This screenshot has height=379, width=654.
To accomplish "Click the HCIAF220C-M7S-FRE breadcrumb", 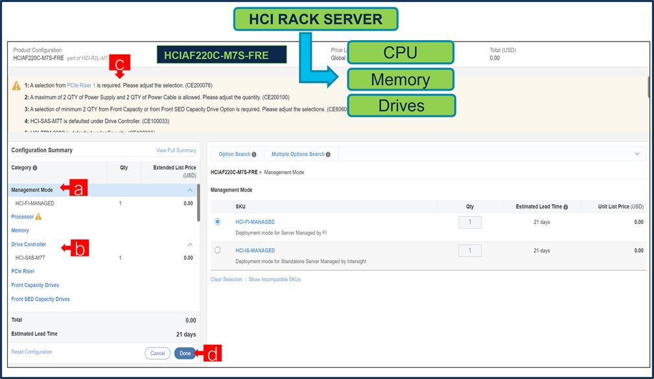I will tap(234, 172).
